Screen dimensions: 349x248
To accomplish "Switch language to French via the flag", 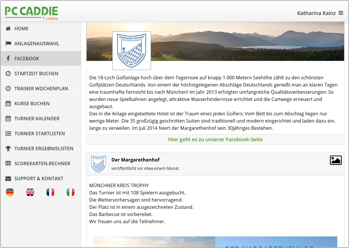I will click(50, 192).
